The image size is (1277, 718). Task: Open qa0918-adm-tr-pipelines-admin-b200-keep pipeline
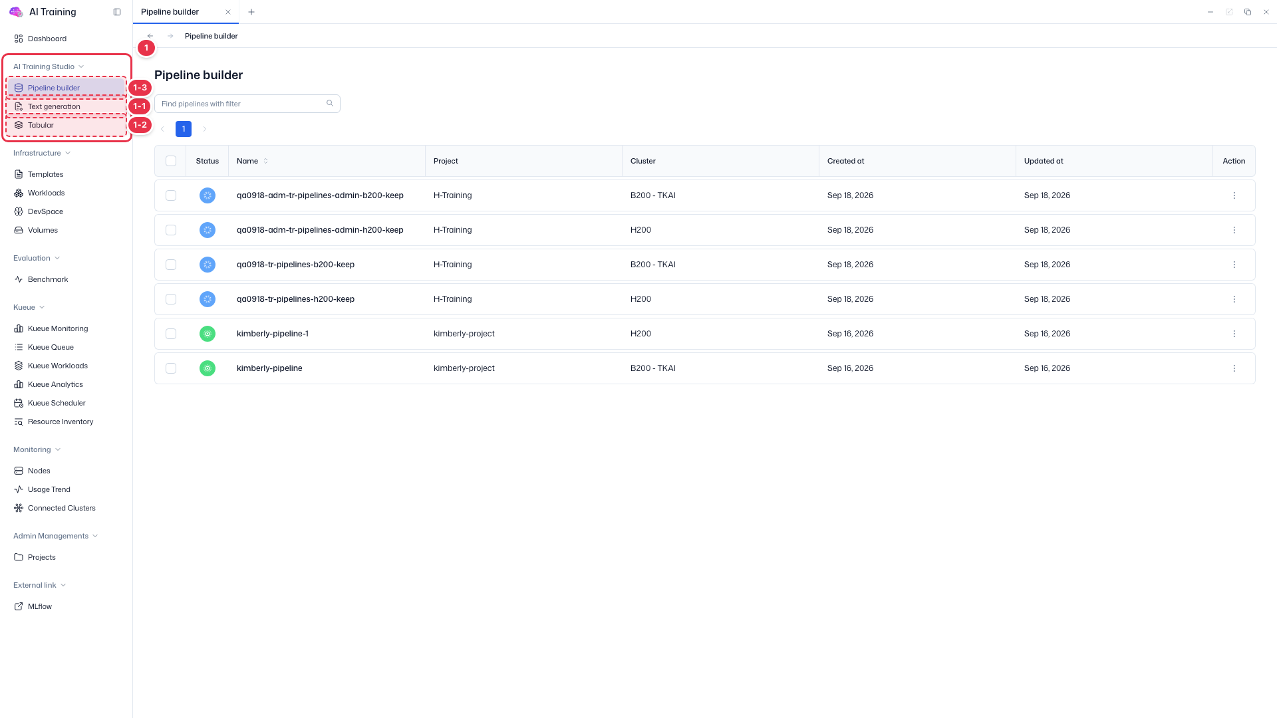(320, 195)
